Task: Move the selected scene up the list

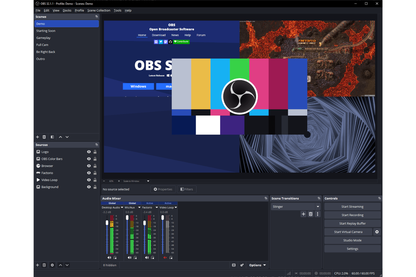Action: click(60, 137)
